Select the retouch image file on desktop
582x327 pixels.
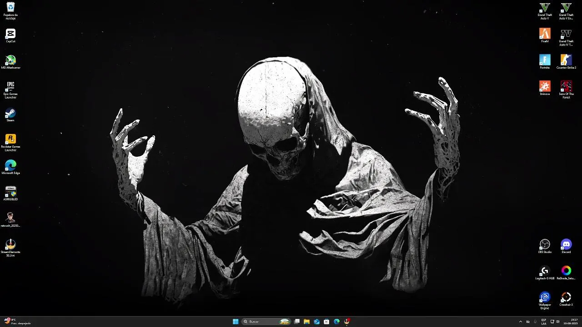pos(10,220)
